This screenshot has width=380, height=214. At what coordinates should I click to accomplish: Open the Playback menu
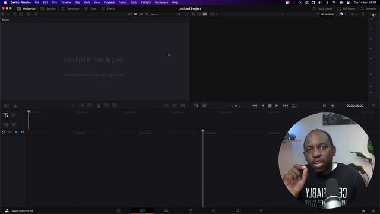click(109, 2)
